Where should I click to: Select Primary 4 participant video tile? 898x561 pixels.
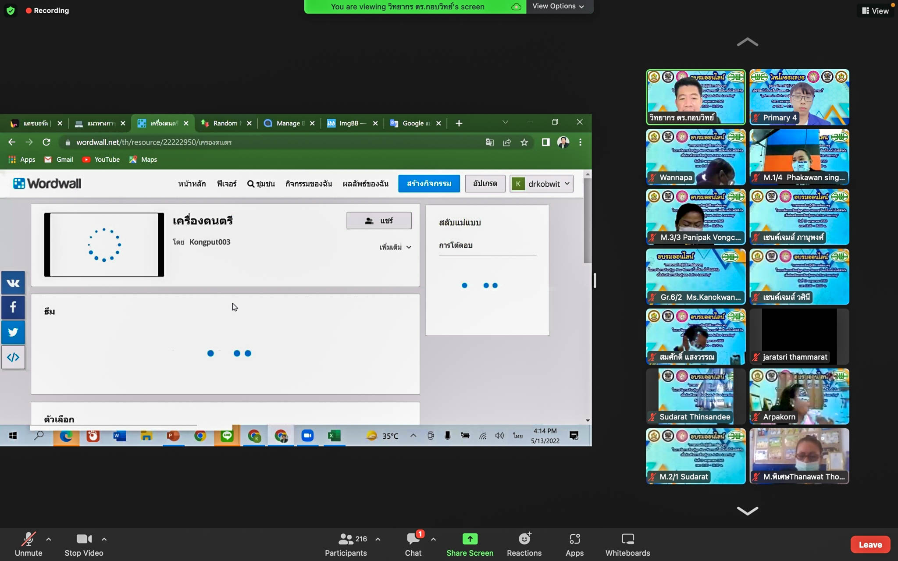tap(799, 97)
